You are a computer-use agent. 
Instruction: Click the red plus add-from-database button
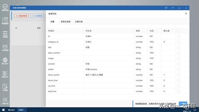[21, 16]
